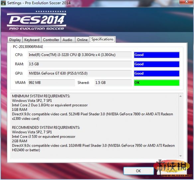The image size is (194, 180).
Task: Click the green OK indicator for VRAM
Action: (x=157, y=83)
